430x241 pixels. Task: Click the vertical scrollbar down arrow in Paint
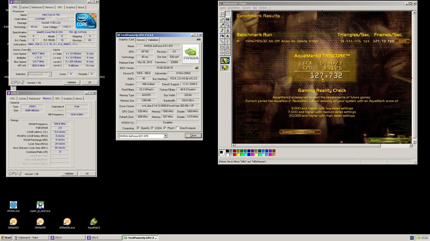pos(414,142)
